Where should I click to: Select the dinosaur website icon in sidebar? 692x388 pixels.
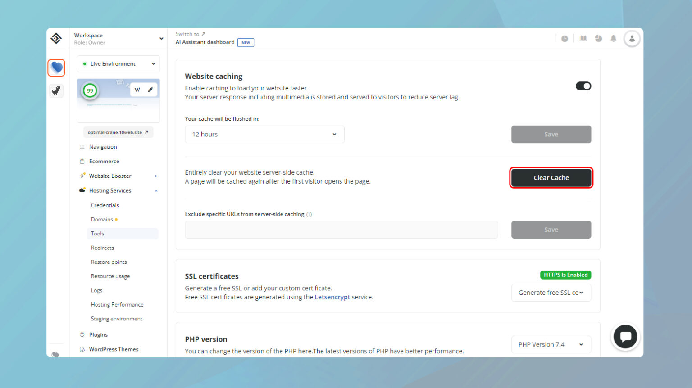(56, 91)
